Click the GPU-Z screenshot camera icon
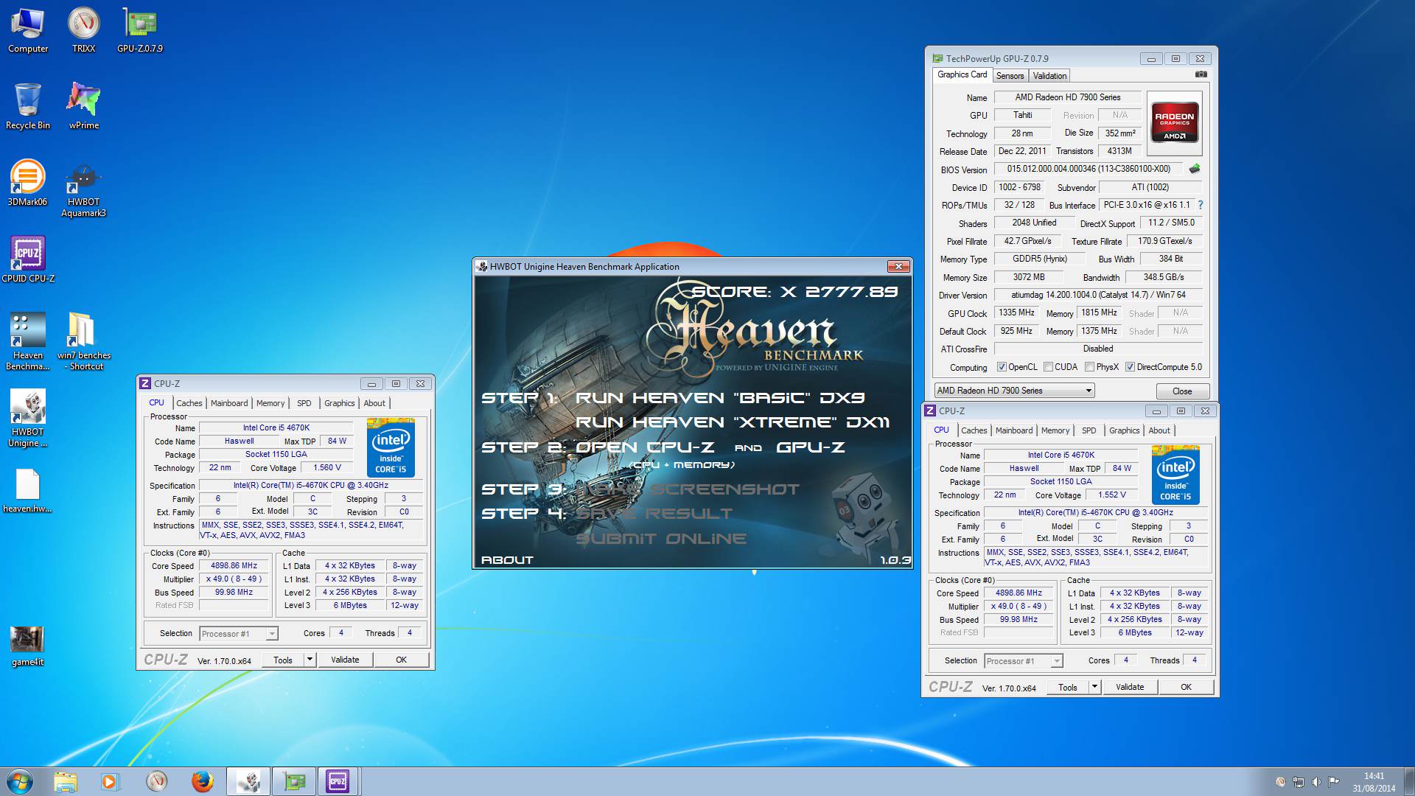Screen dimensions: 1415x796 pyautogui.click(x=1201, y=74)
